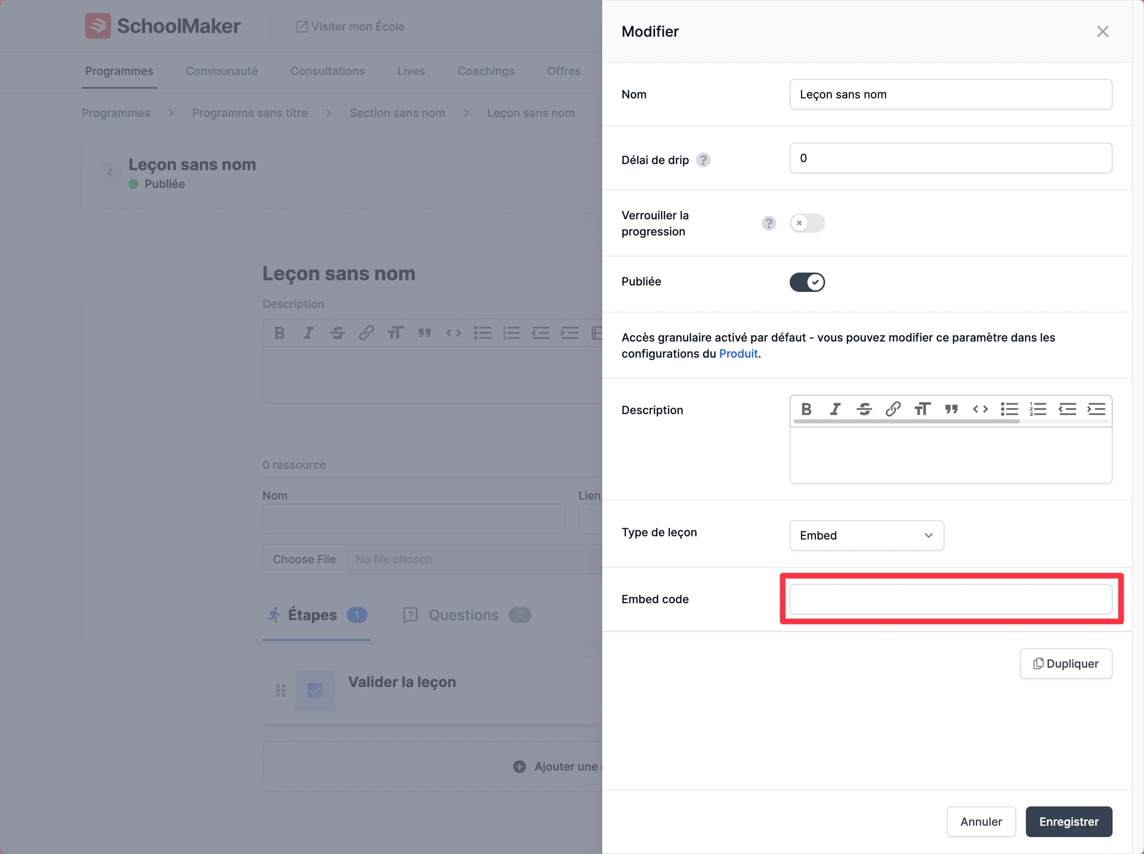Click Strikethrough icon in Modifier description toolbar
1144x854 pixels.
tap(864, 409)
